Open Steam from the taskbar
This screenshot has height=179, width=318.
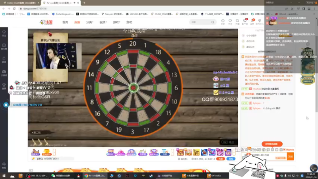(x=151, y=176)
